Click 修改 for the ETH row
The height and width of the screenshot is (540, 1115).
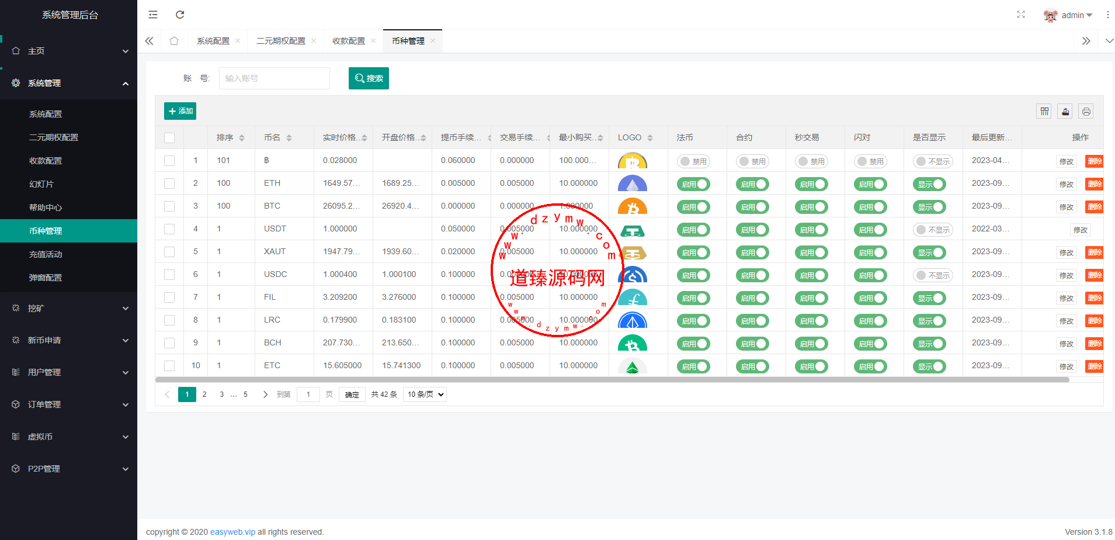point(1067,185)
